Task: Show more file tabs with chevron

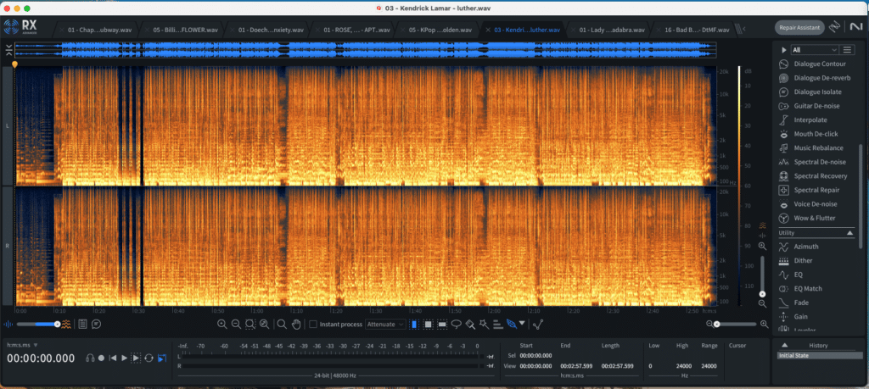Action: pyautogui.click(x=743, y=30)
